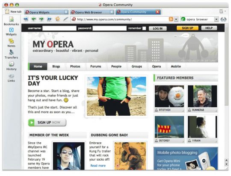Click the MEMBER OF THE WEEK heading
231x176 pixels.
click(x=49, y=135)
